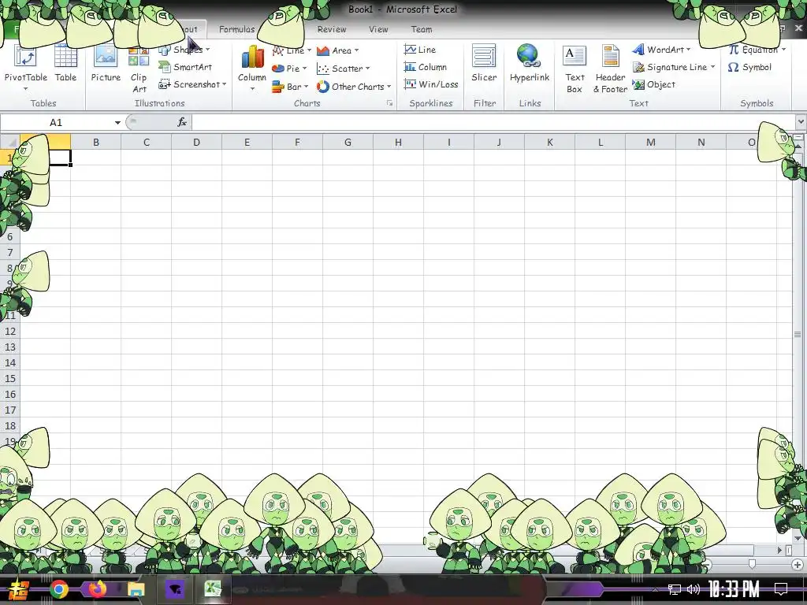Viewport: 807px width, 605px height.
Task: Add a Header & Footer
Action: tap(611, 70)
